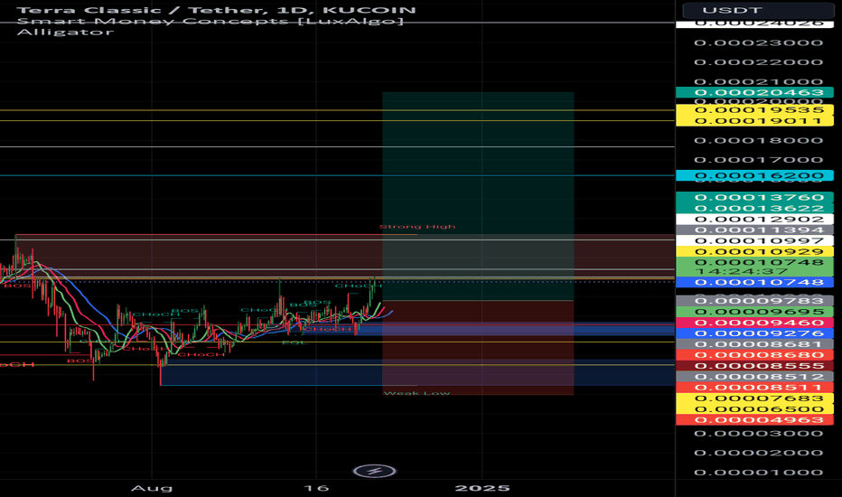Click the blue 0.00010748 price label
Viewport: 842px width, 497px height.
(755, 282)
